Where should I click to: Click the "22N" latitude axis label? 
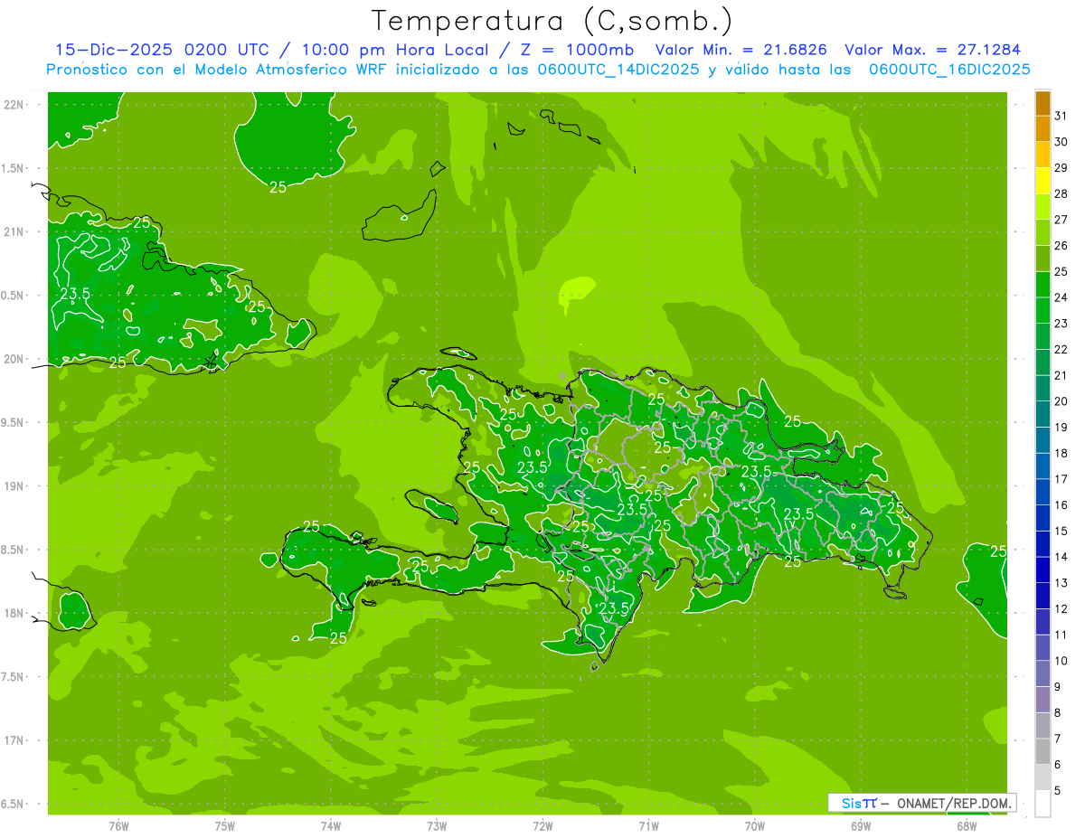click(x=14, y=105)
